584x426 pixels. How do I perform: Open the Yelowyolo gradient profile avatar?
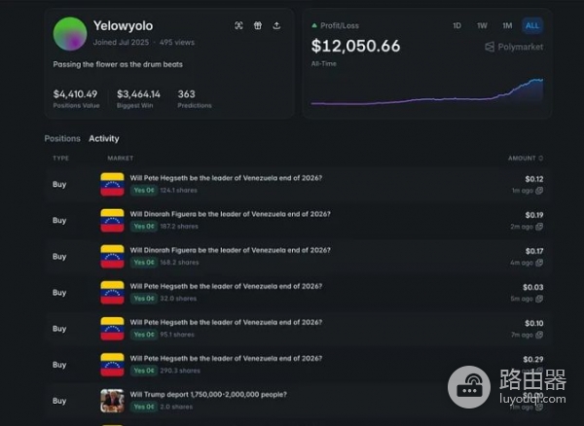pos(70,33)
